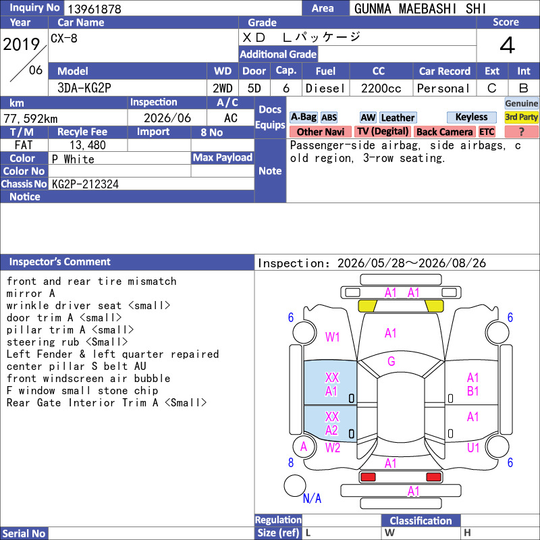
Task: Select the TV (Degital) badge
Action: tap(383, 132)
